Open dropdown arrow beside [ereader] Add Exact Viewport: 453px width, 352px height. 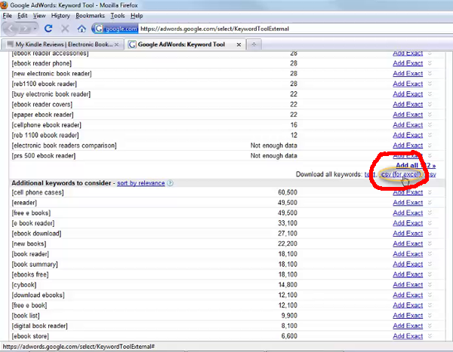click(x=430, y=203)
